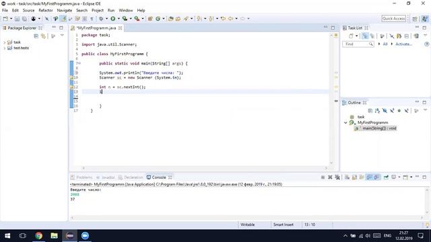
Task: Click Collapse All in Package Explorer
Action: coord(36,36)
